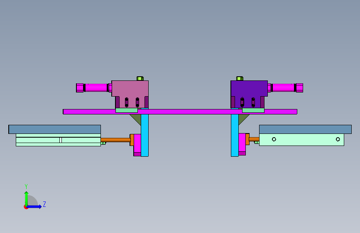360x233 pixels.
Task: Pick the green pad under the pink block
Action: 127,110
